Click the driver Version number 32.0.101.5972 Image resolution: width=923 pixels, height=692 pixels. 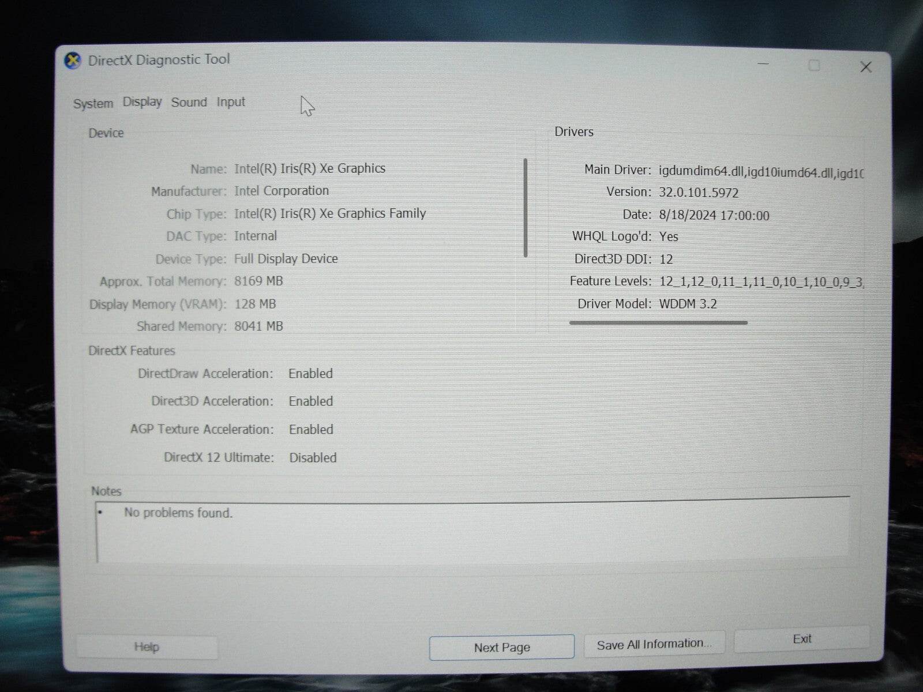700,192
